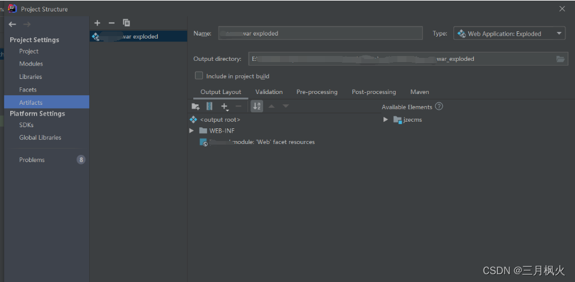
Task: Click the sort elements by name icon
Action: pyautogui.click(x=257, y=107)
